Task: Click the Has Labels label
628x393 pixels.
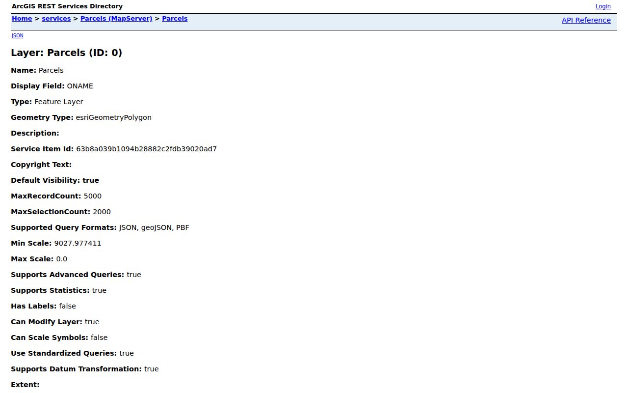Action: pyautogui.click(x=33, y=306)
